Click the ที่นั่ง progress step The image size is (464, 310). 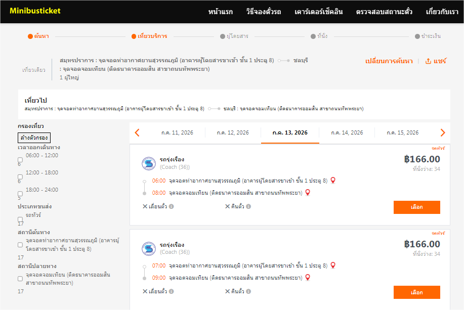pos(319,36)
